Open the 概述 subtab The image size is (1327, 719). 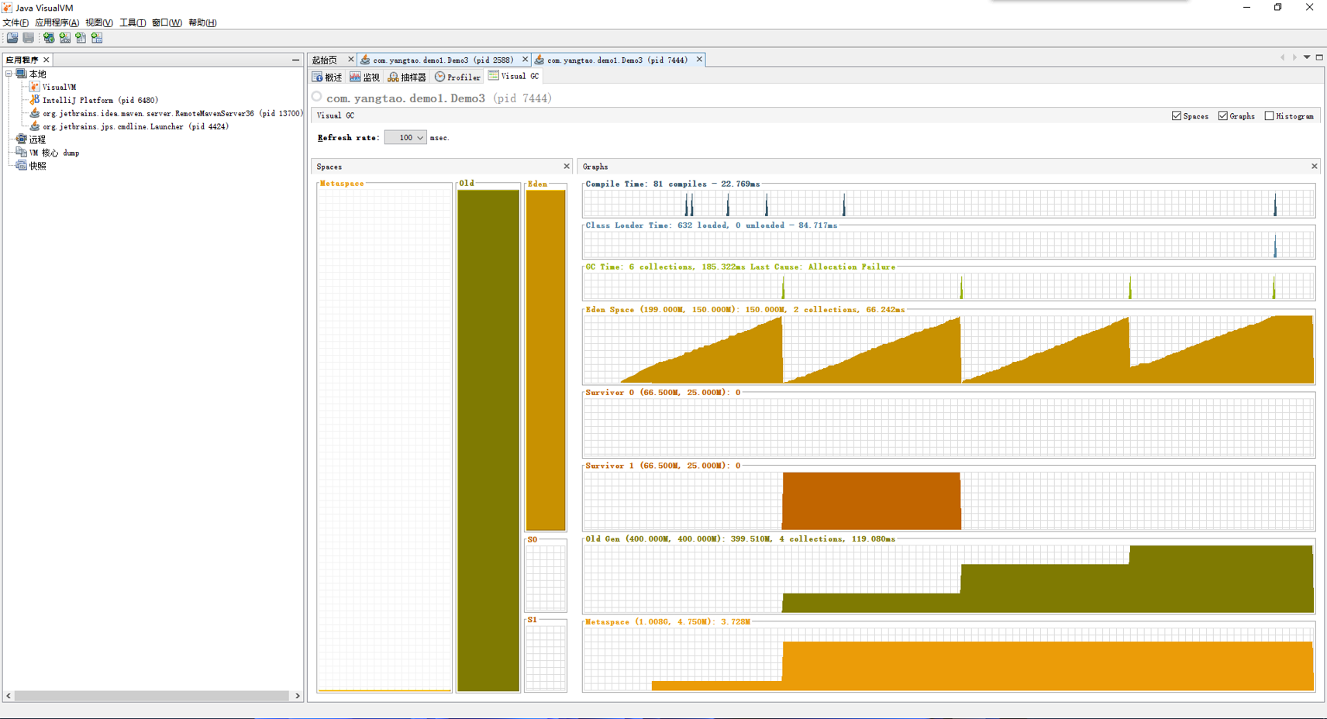coord(327,77)
